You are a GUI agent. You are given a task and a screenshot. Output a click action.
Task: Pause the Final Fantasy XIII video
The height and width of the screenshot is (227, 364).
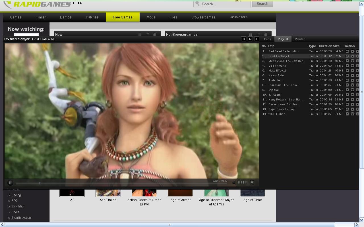10,183
